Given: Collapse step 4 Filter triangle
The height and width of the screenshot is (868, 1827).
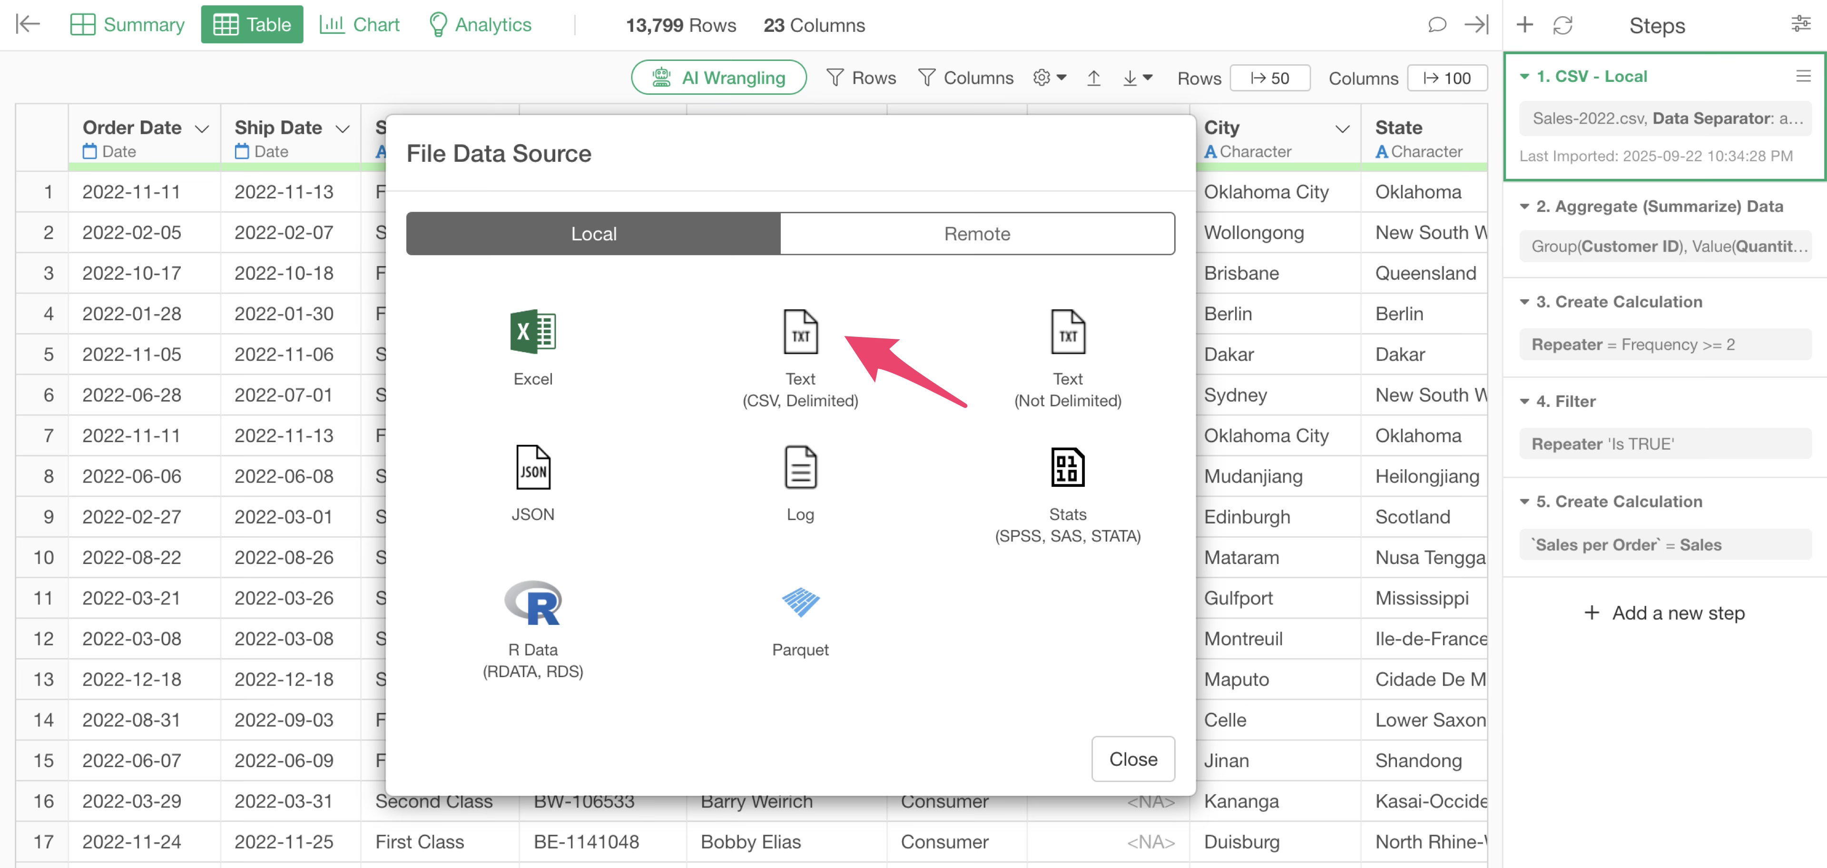Looking at the screenshot, I should [1524, 401].
